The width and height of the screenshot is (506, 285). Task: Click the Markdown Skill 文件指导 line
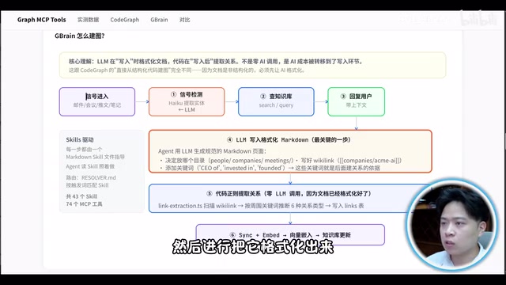(x=95, y=157)
